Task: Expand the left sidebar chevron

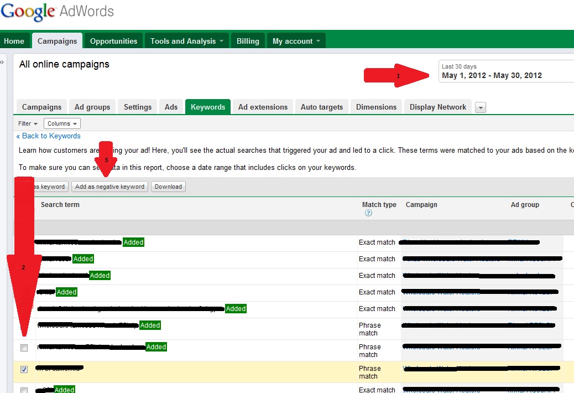Action: (x=2, y=62)
